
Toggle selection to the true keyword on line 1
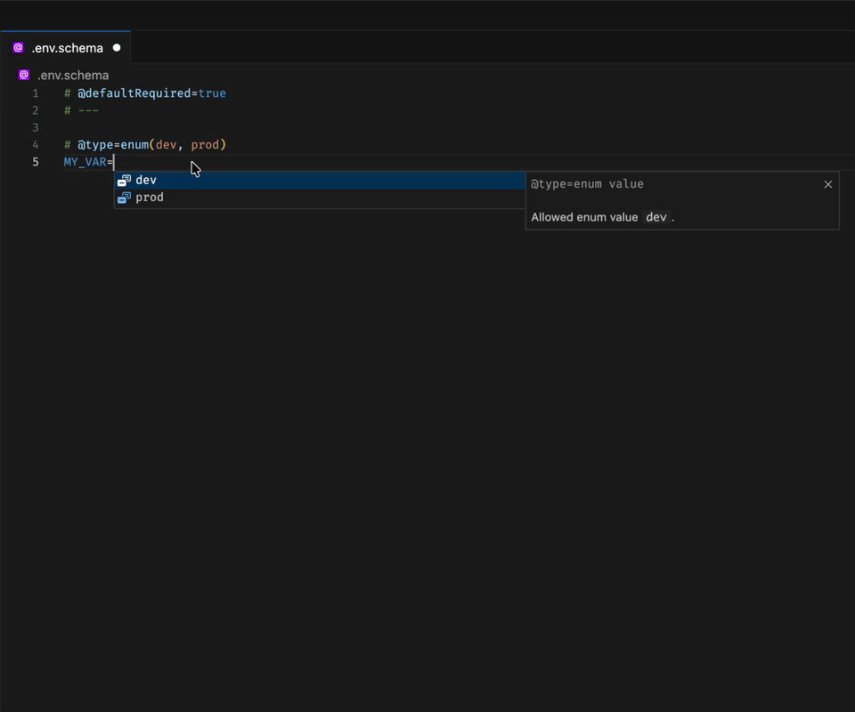coord(212,93)
